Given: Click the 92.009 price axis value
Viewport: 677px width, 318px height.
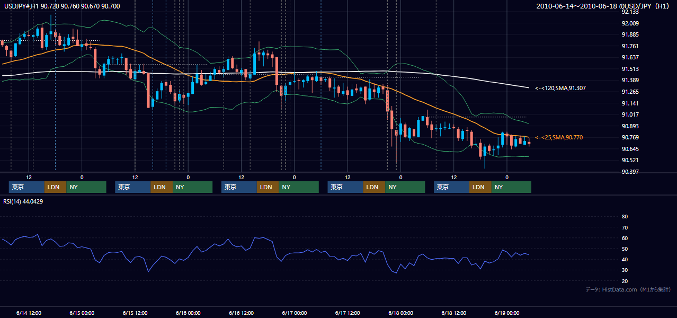Looking at the screenshot, I should (x=630, y=23).
